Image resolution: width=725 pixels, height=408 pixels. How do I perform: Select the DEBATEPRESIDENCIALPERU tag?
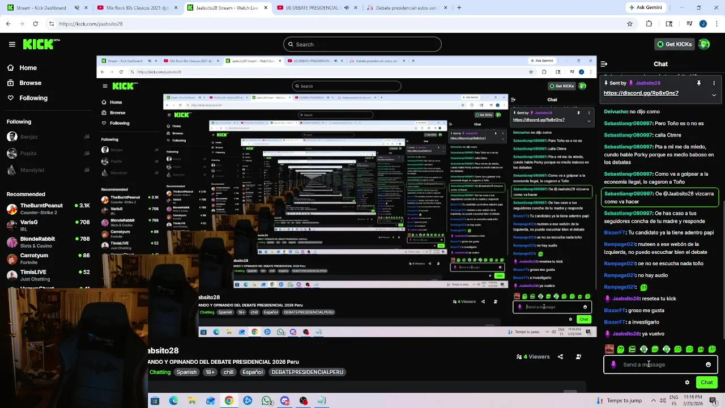[x=307, y=372]
